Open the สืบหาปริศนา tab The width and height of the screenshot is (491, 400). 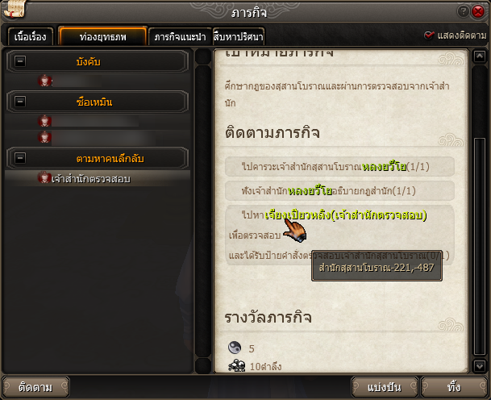[239, 37]
